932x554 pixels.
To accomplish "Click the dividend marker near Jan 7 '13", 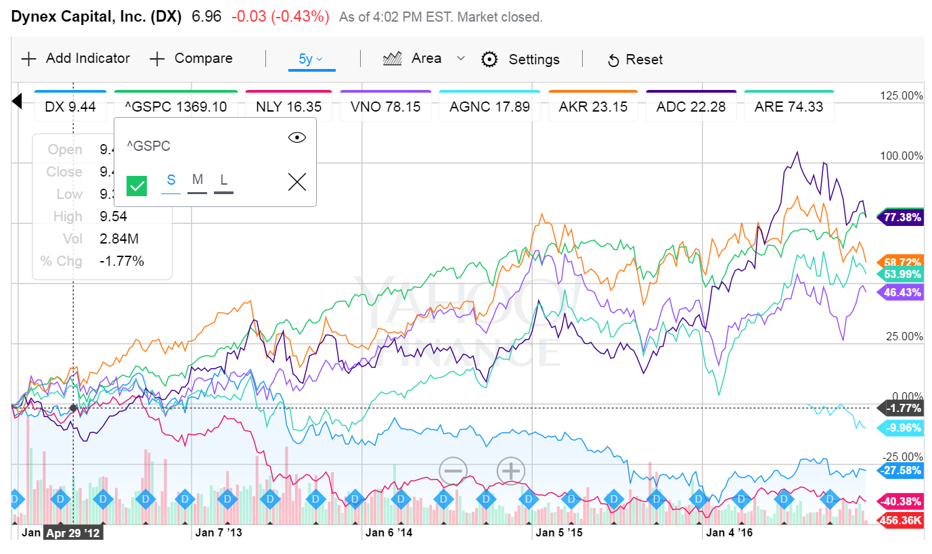I will coord(227,499).
